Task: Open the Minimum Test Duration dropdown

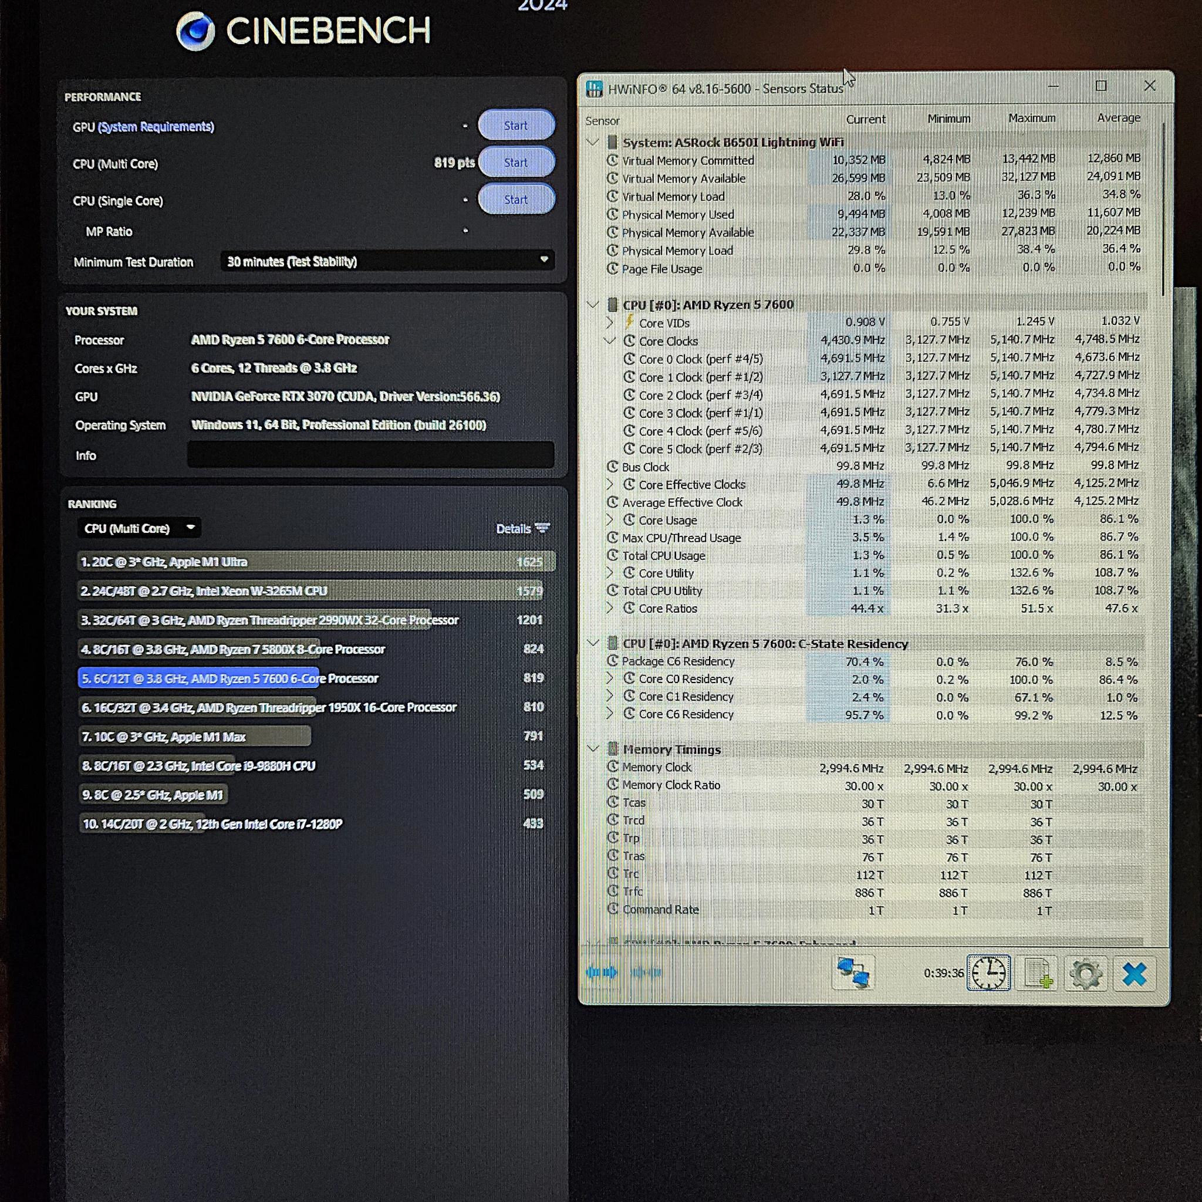Action: [x=387, y=261]
